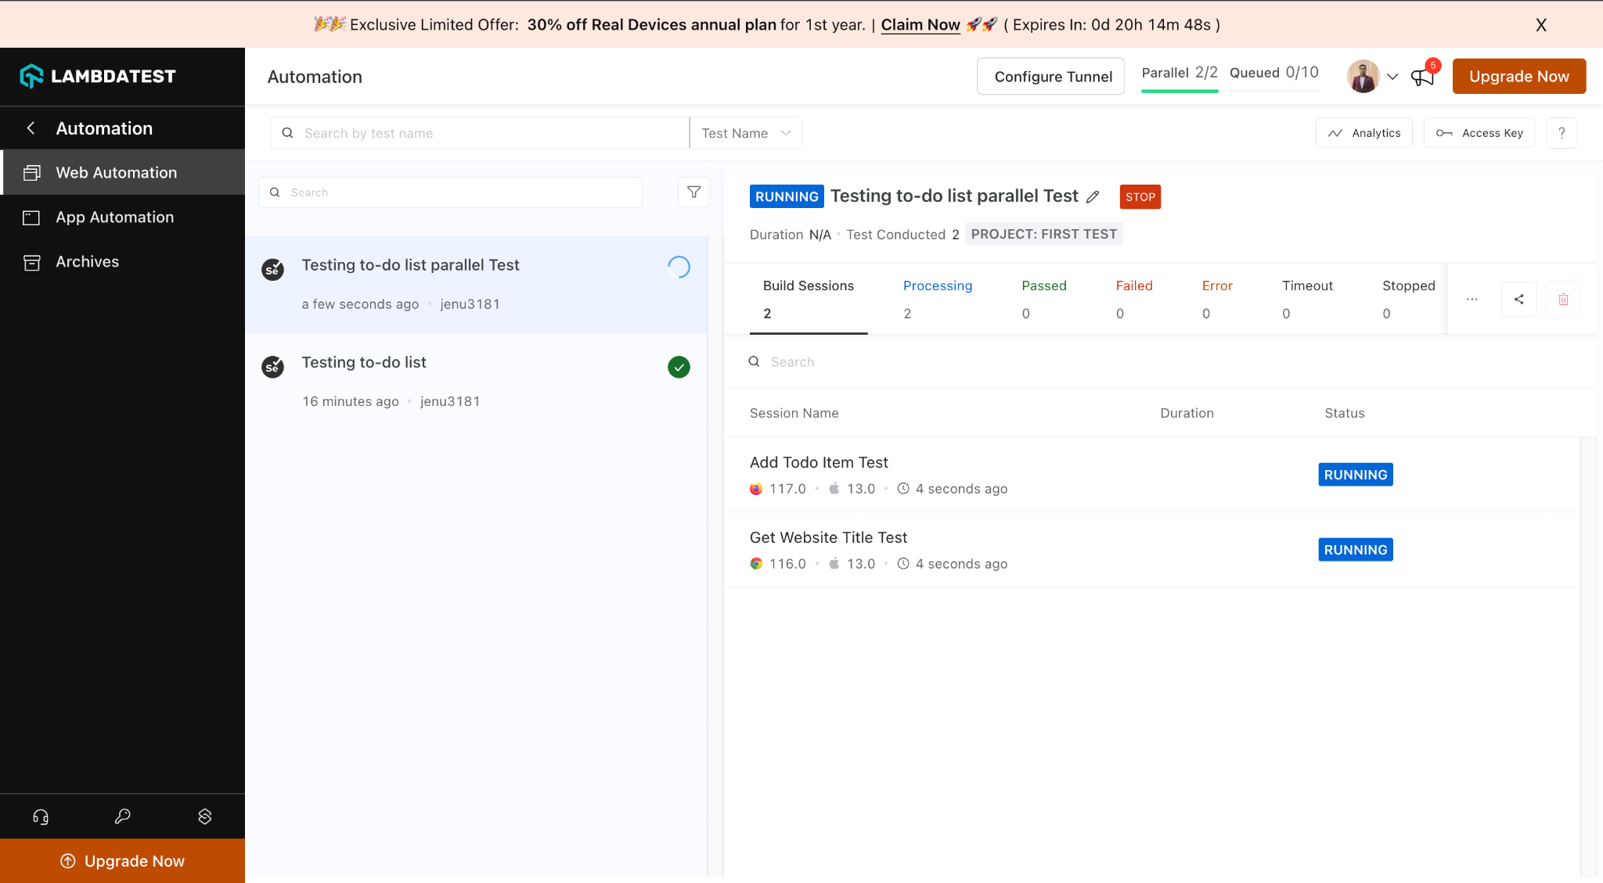1603x883 pixels.
Task: Select the Testing to-do list parallel Test build
Action: [x=476, y=285]
